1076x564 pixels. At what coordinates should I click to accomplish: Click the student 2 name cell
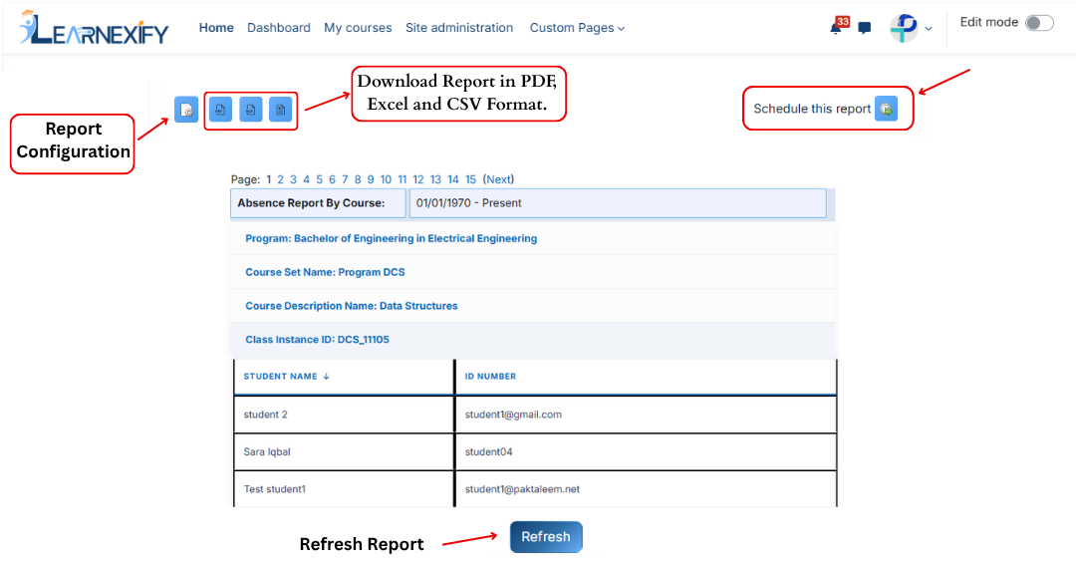pos(344,415)
